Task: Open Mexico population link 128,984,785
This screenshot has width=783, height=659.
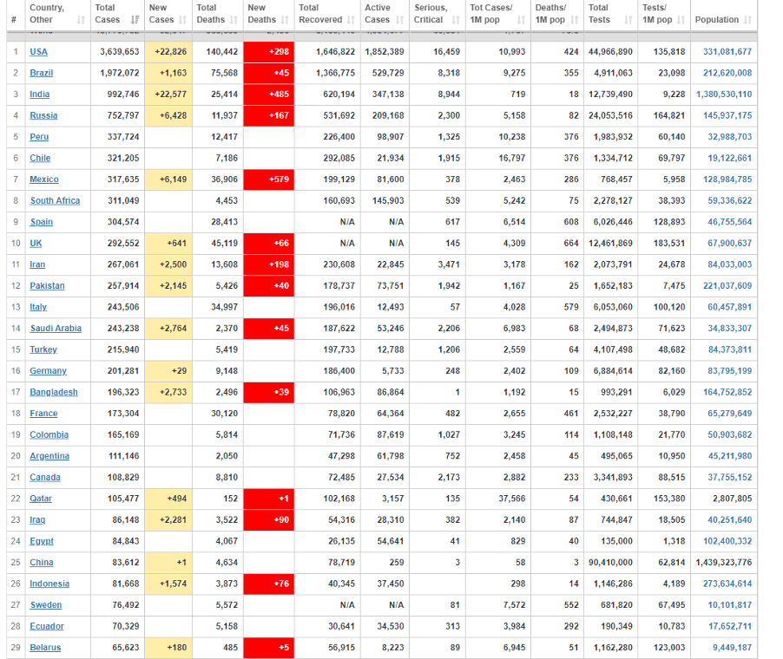Action: [x=727, y=179]
